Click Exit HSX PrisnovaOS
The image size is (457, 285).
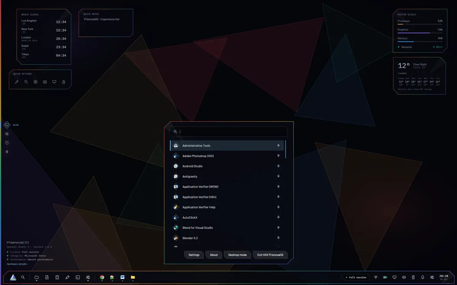point(270,255)
